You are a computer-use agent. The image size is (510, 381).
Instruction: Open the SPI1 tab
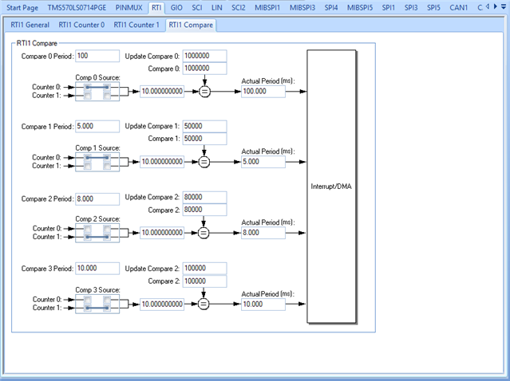coord(389,7)
